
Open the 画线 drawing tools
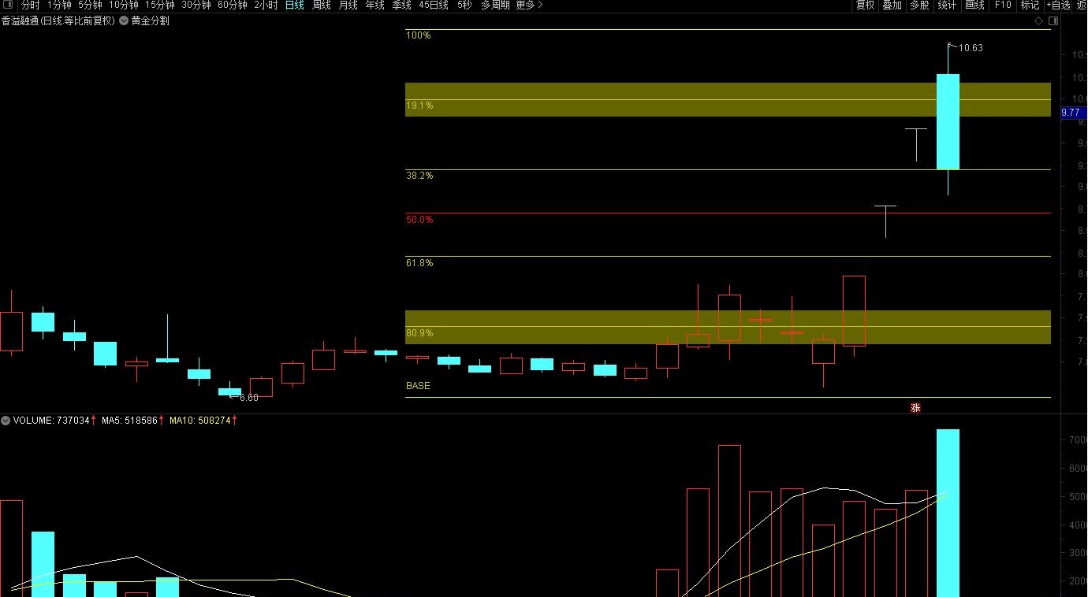coord(974,5)
